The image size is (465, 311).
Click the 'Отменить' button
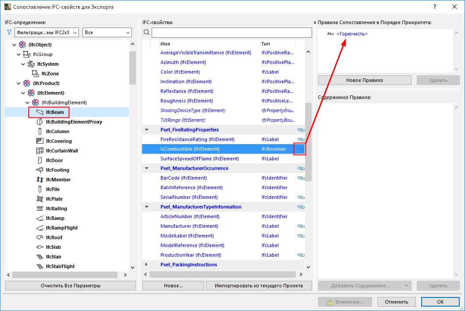tap(397, 302)
